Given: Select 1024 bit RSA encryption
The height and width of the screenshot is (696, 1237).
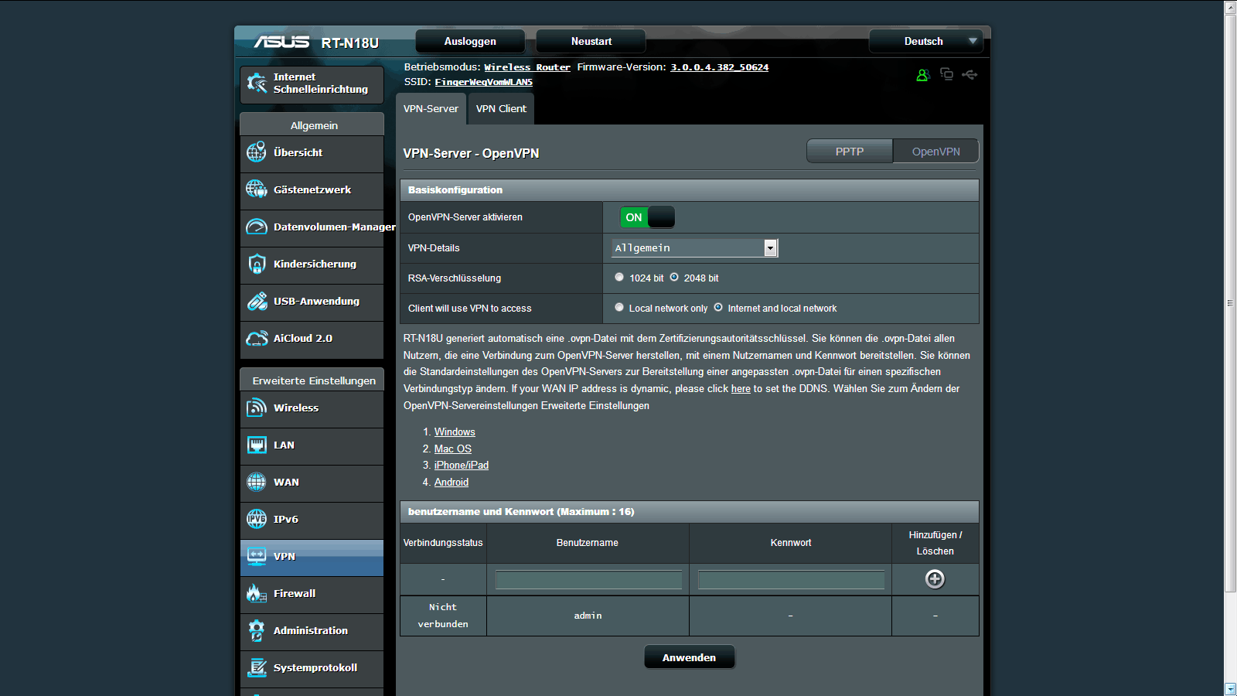Looking at the screenshot, I should pos(619,277).
